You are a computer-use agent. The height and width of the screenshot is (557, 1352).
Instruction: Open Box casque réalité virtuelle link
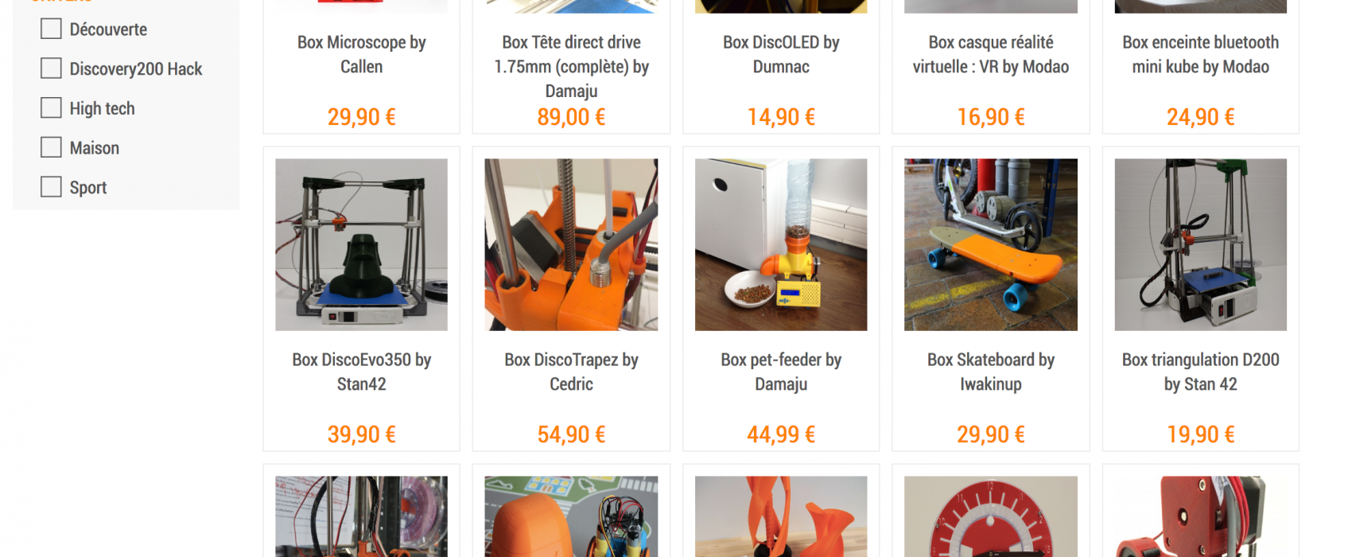click(x=991, y=54)
